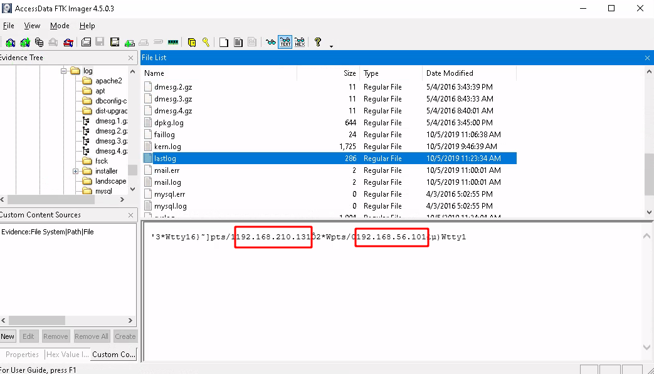Click the Verify Drive/Image icon
654x374 pixels.
(158, 42)
